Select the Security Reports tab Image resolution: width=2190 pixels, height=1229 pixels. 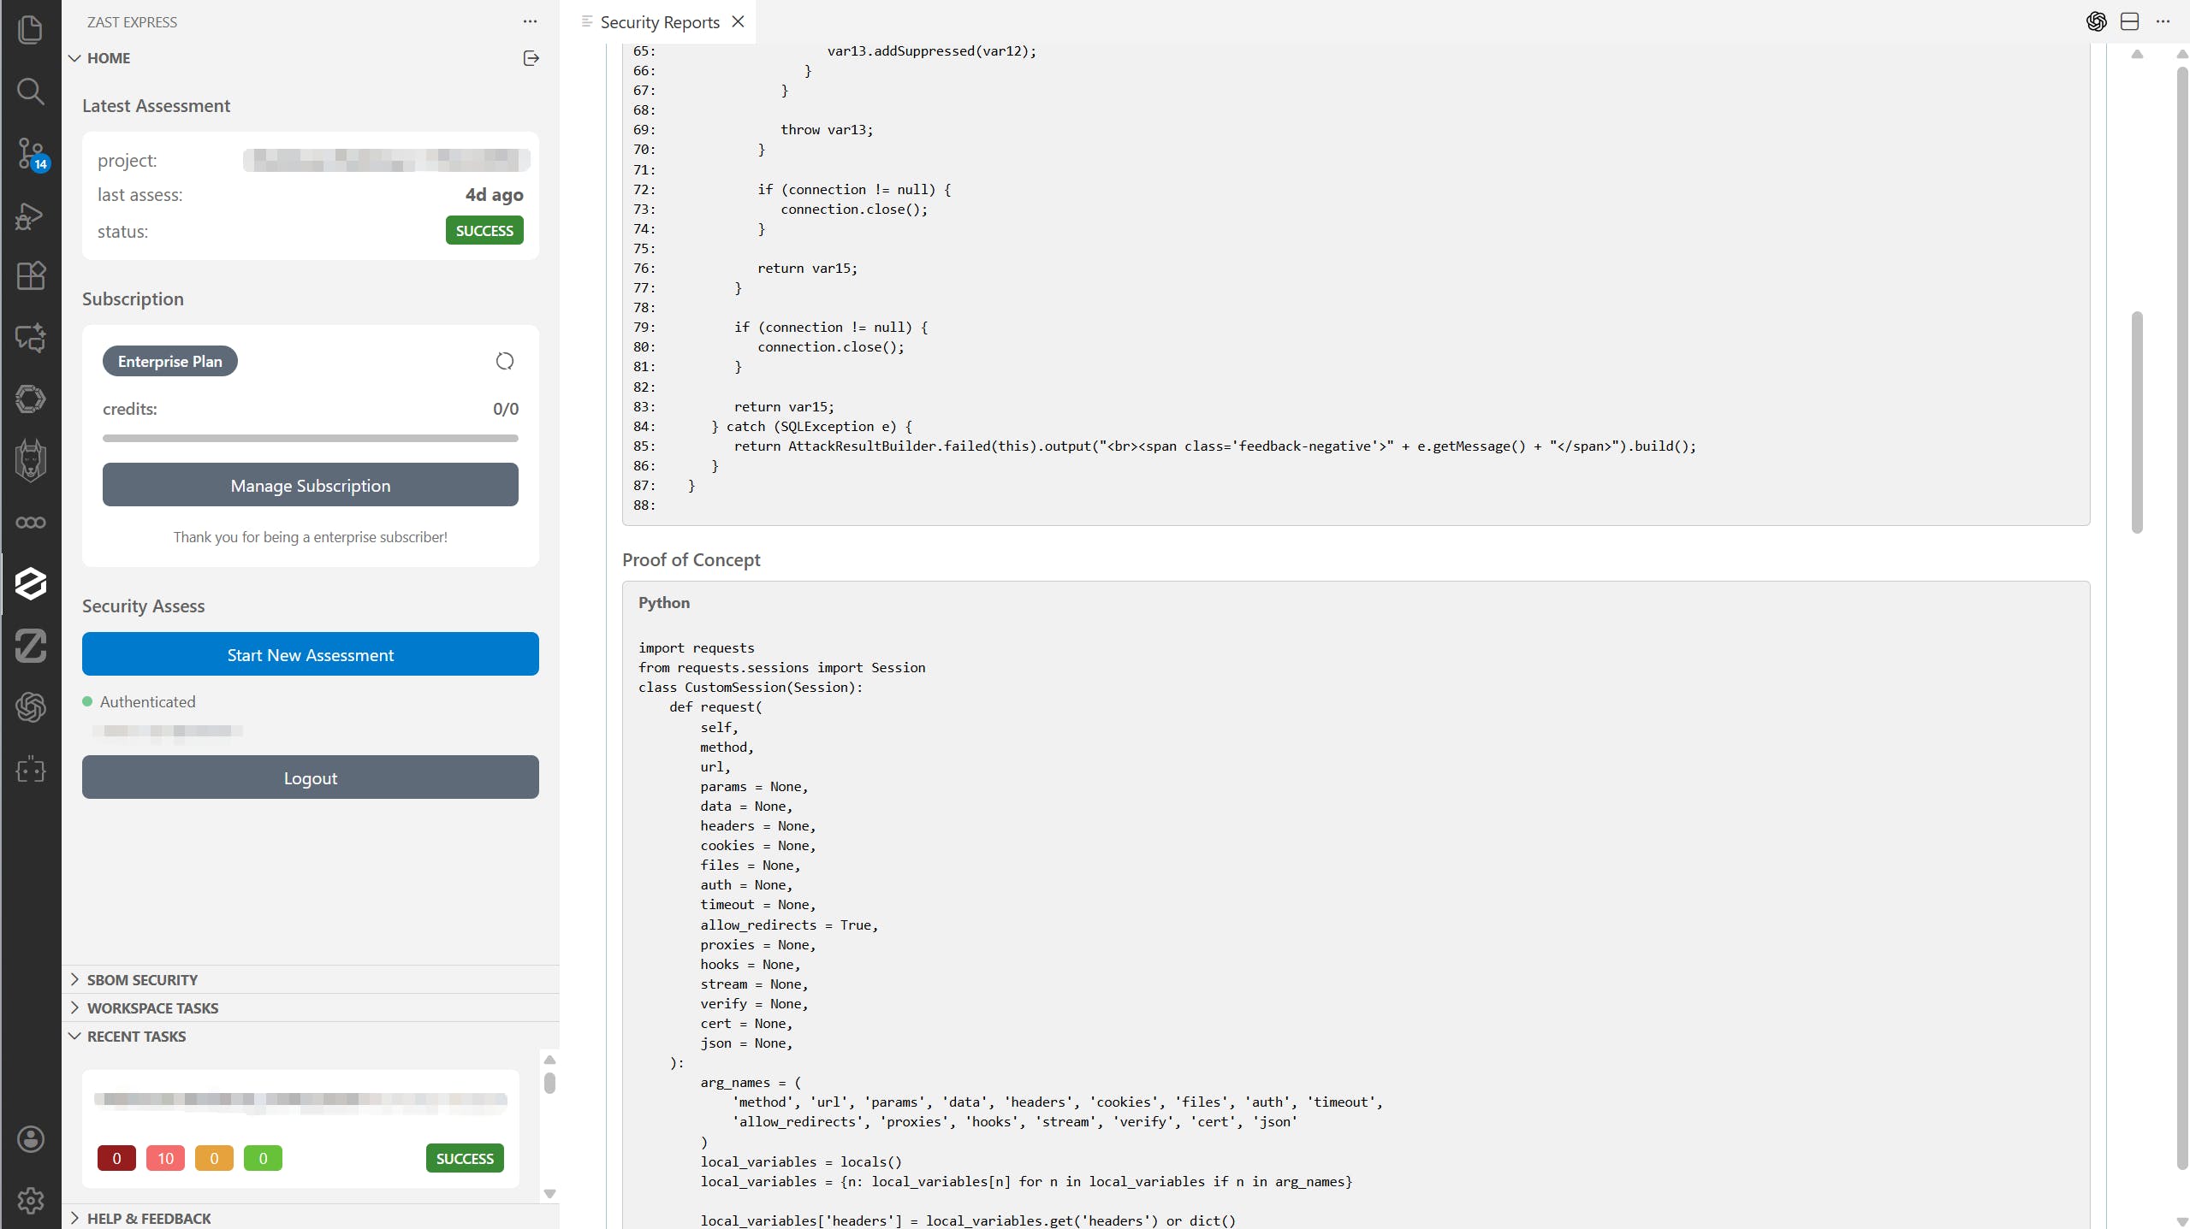pos(659,22)
